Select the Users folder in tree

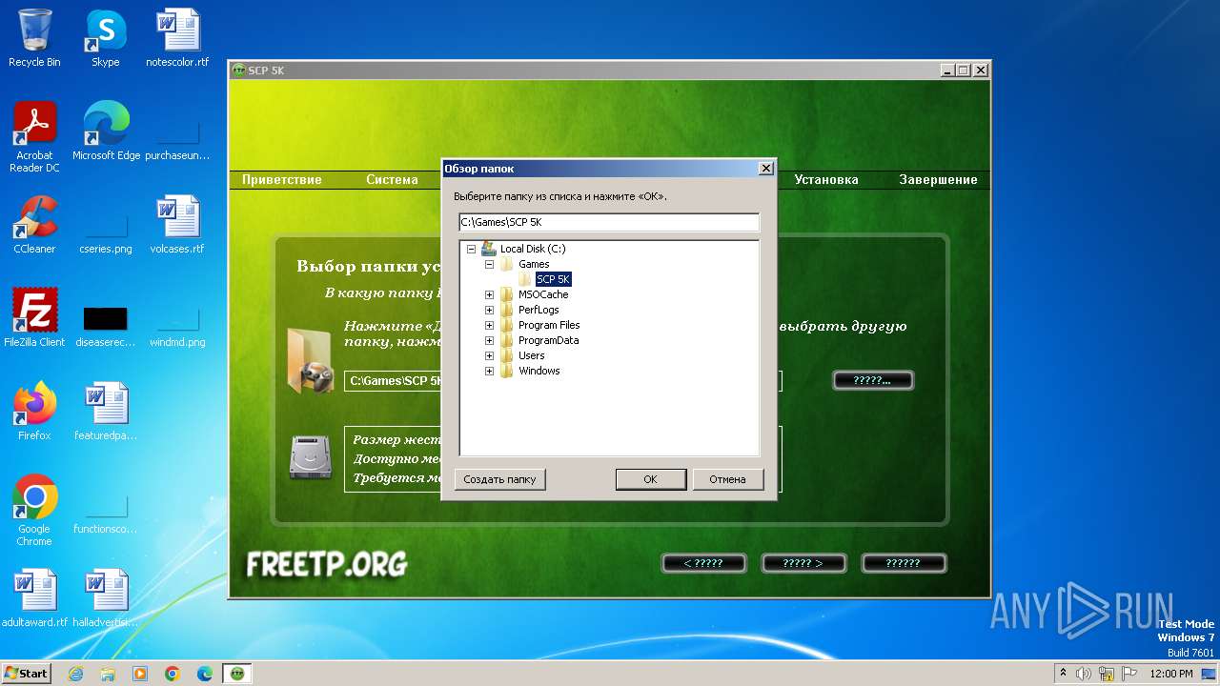point(532,355)
